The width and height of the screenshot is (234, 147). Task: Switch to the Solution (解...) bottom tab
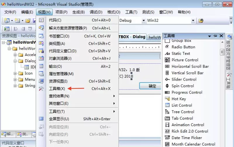click(8, 134)
